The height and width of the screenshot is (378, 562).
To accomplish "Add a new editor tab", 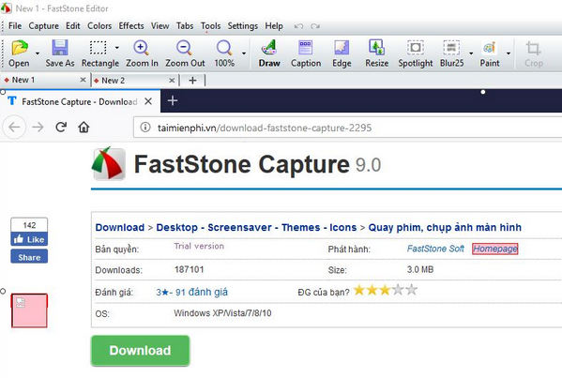I will click(x=192, y=81).
